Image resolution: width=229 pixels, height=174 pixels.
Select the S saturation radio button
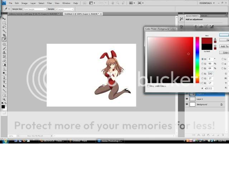(203, 64)
